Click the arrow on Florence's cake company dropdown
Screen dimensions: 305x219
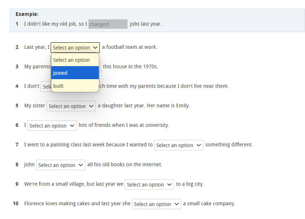click(x=176, y=203)
